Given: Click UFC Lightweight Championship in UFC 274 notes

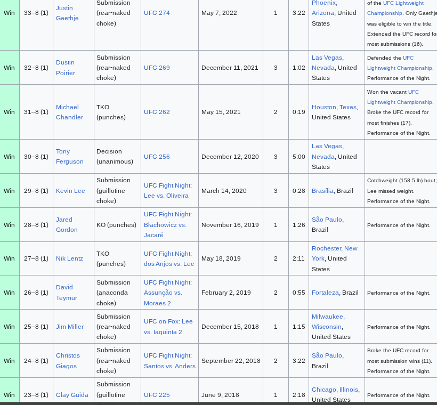Looking at the screenshot, I should pyautogui.click(x=395, y=8).
